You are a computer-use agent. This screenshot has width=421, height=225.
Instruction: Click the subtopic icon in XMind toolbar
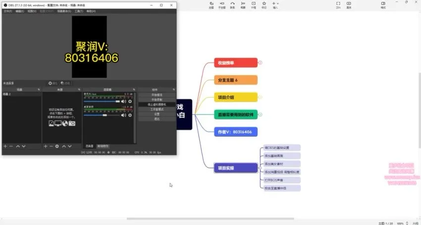tap(221, 5)
